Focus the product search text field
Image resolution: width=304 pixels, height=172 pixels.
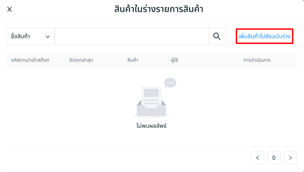coord(132,36)
